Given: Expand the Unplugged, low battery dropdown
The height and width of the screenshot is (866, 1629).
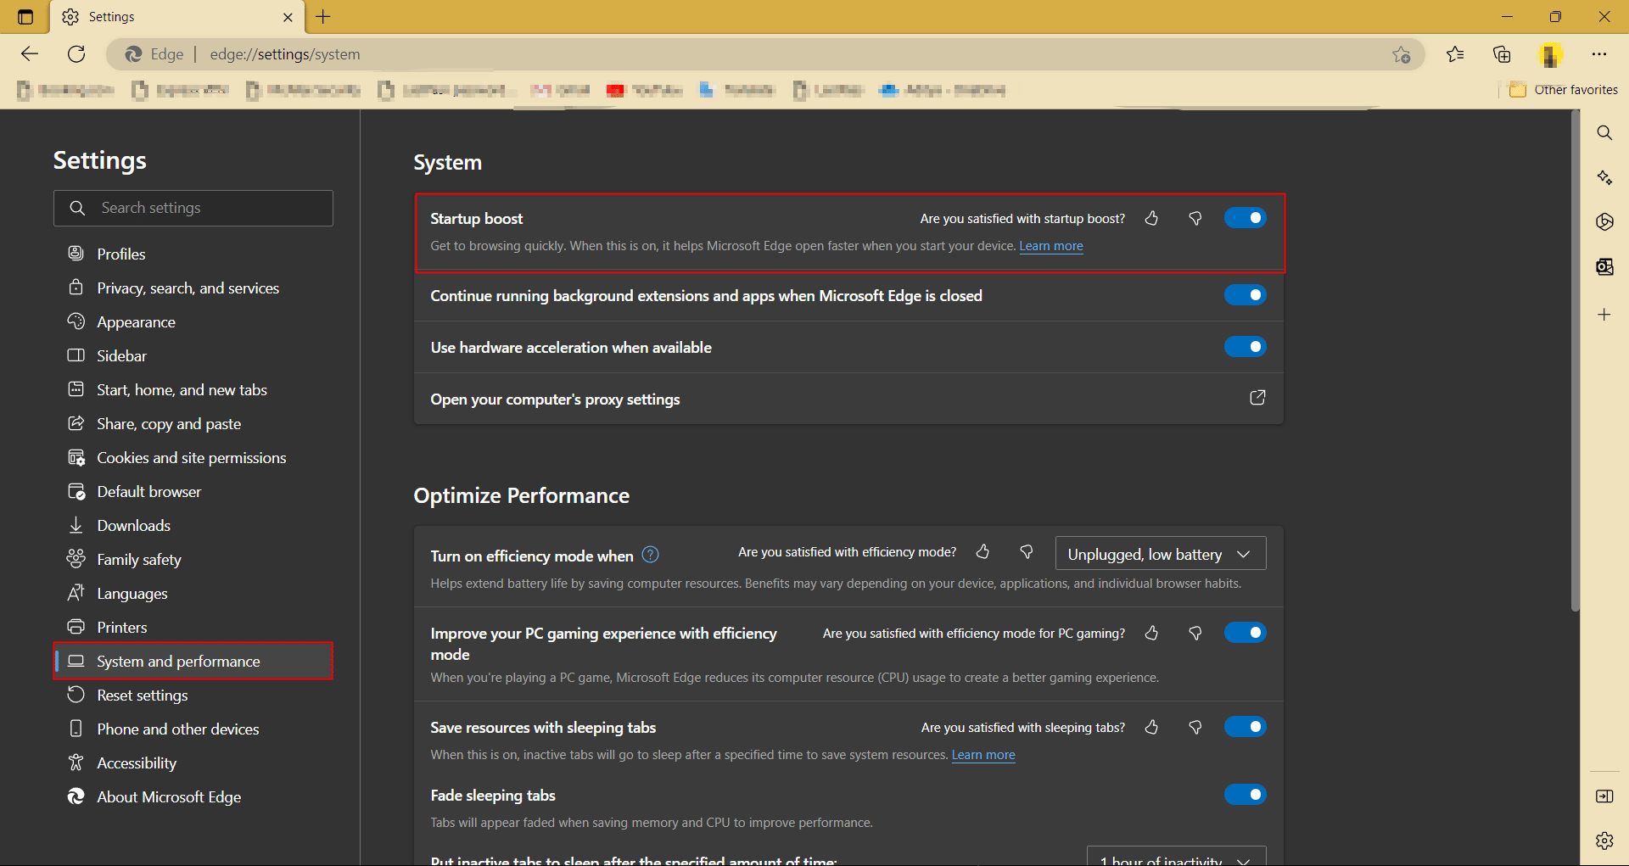Looking at the screenshot, I should pos(1160,554).
